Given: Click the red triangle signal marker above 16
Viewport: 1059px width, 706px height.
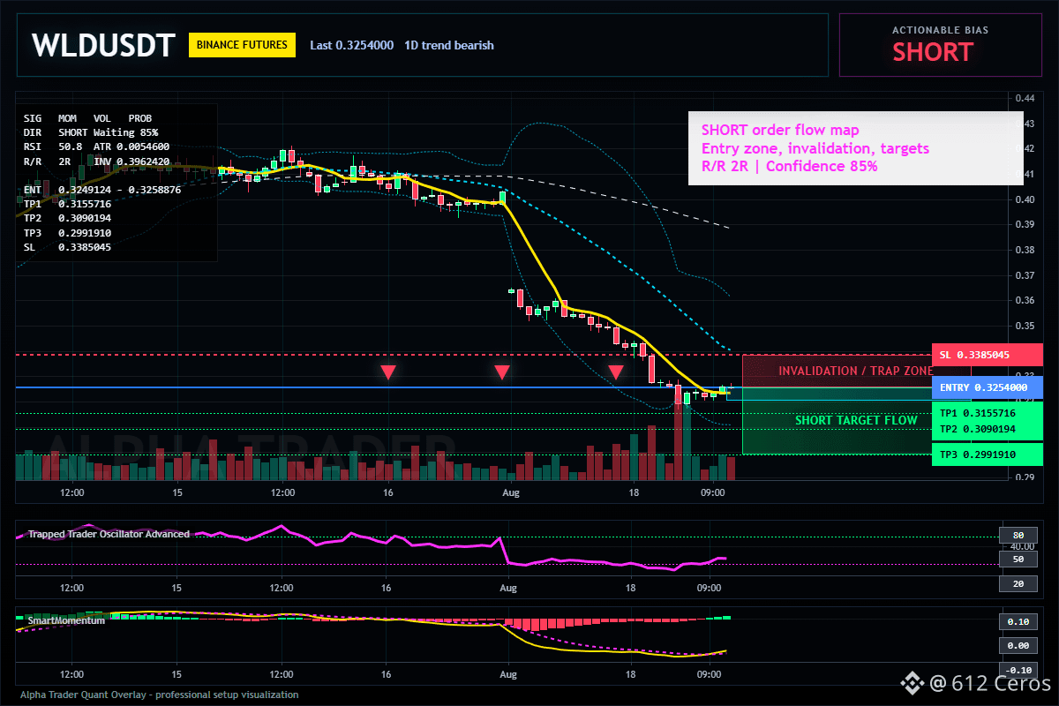Looking at the screenshot, I should pos(388,372).
